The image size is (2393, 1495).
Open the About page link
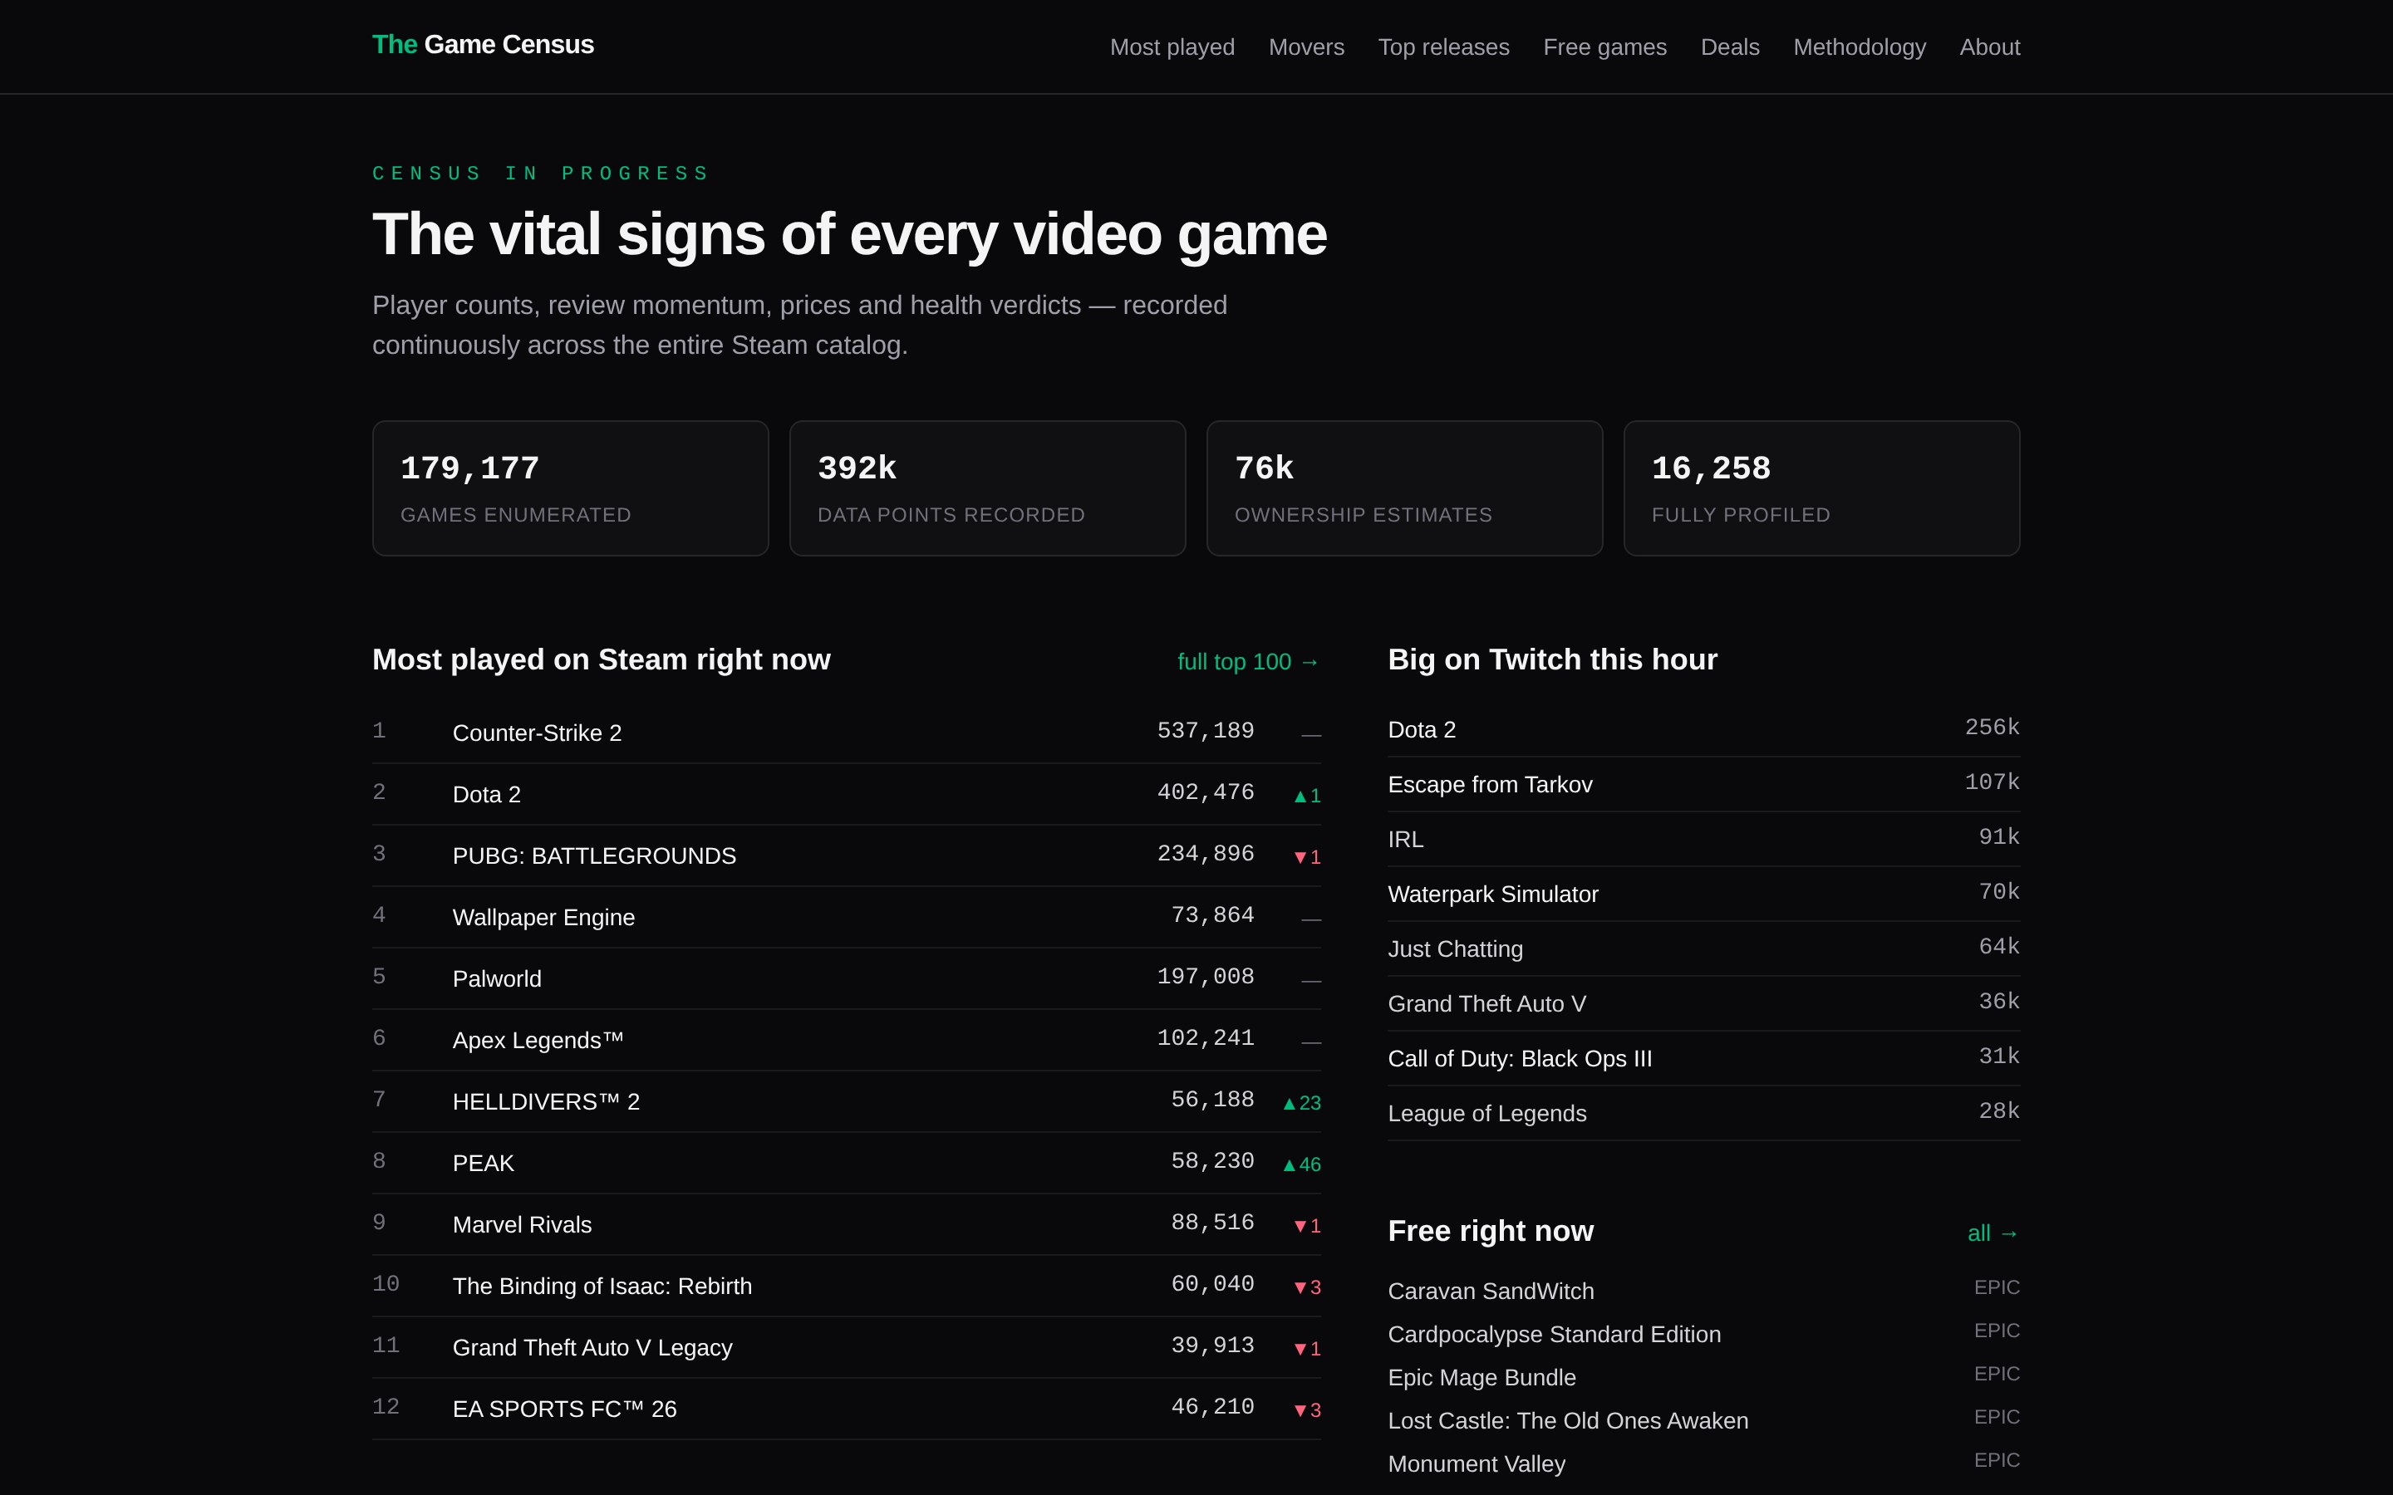pos(1989,47)
